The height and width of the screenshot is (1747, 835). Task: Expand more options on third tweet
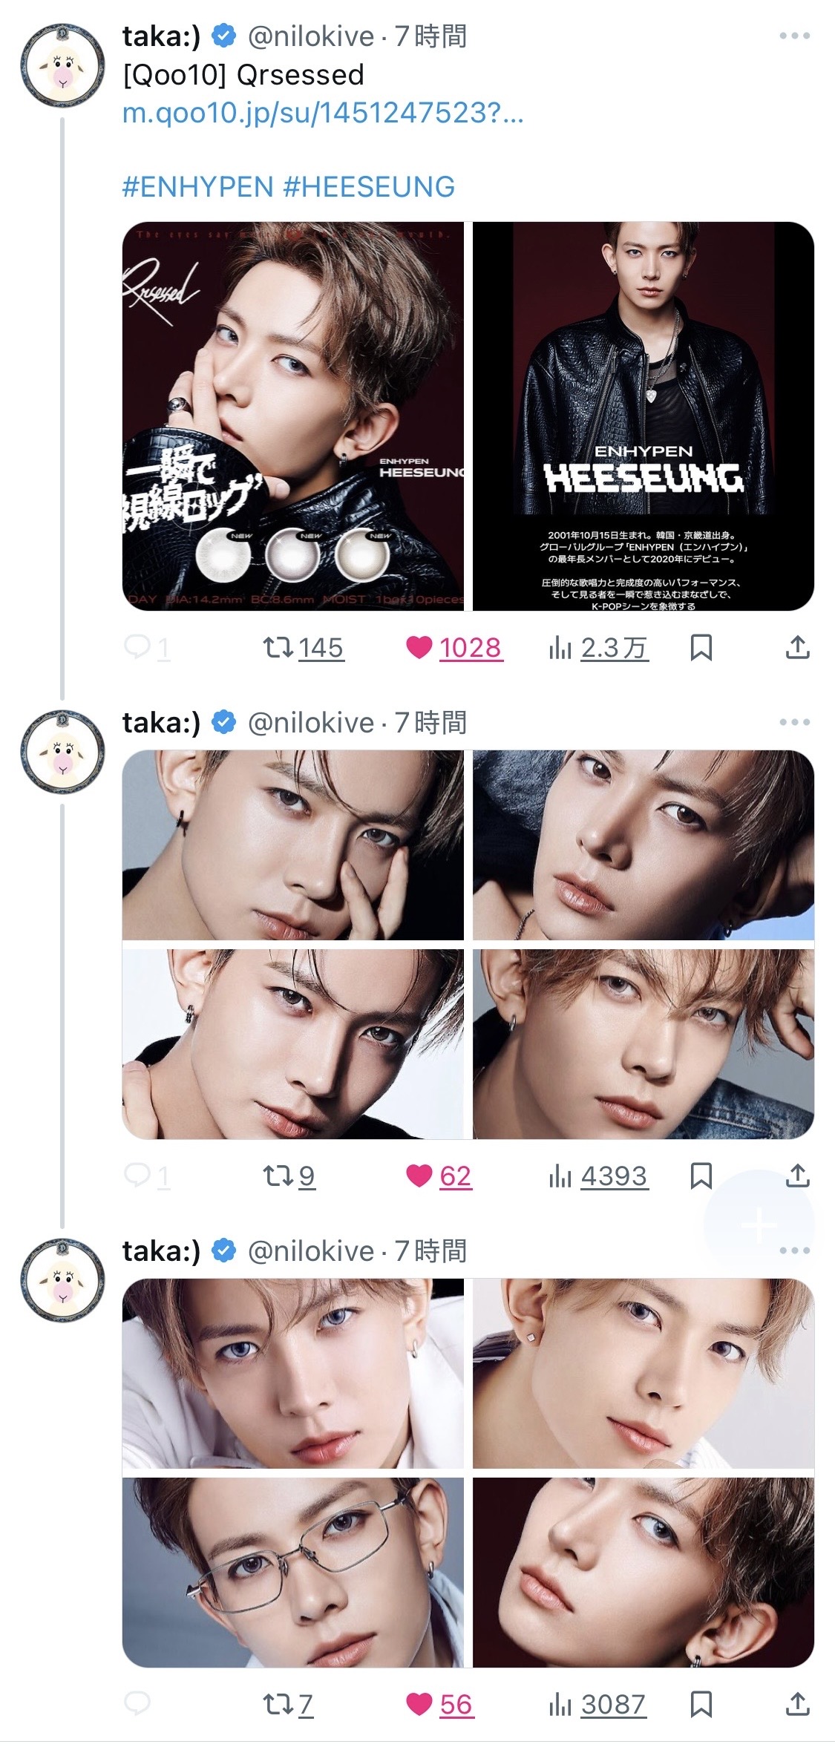pos(794,1251)
